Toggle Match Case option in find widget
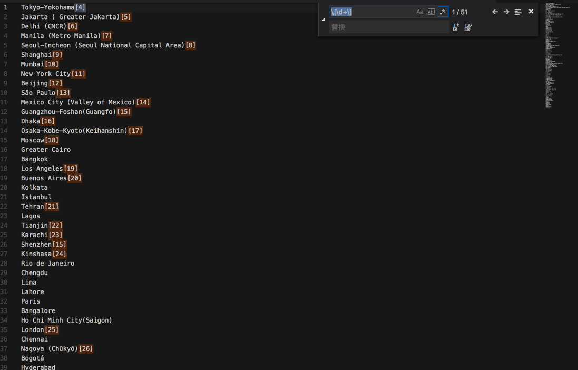Viewport: 578px width, 370px height. (419, 12)
